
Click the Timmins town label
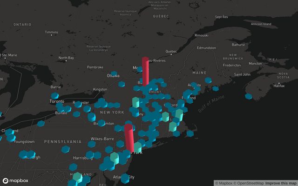(x=51, y=32)
